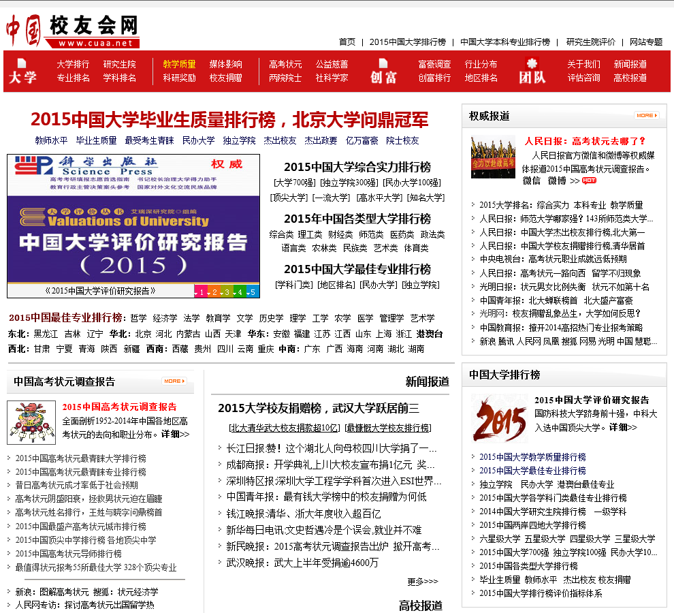The image size is (674, 613).
Task: Select slide 3 on the banner carousel
Action: tap(227, 292)
